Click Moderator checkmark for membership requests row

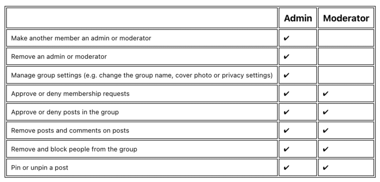[x=326, y=93]
